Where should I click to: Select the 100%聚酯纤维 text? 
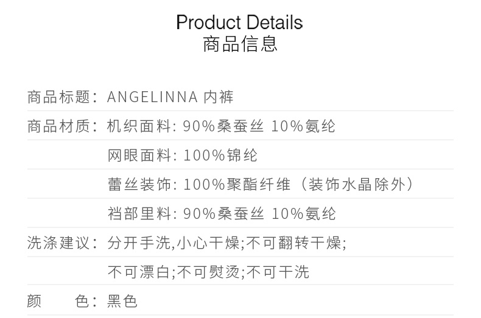coord(235,184)
